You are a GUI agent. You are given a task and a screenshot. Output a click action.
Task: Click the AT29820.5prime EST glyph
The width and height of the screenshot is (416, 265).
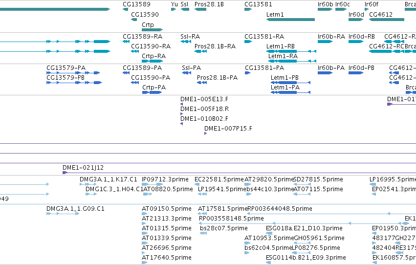(x=247, y=184)
